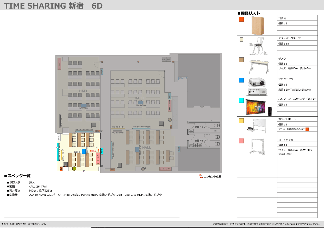Click the women's toilet label
The image size is (324, 228).
click(201, 141)
